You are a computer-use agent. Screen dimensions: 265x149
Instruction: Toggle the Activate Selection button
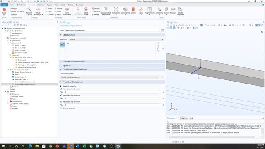point(63,45)
